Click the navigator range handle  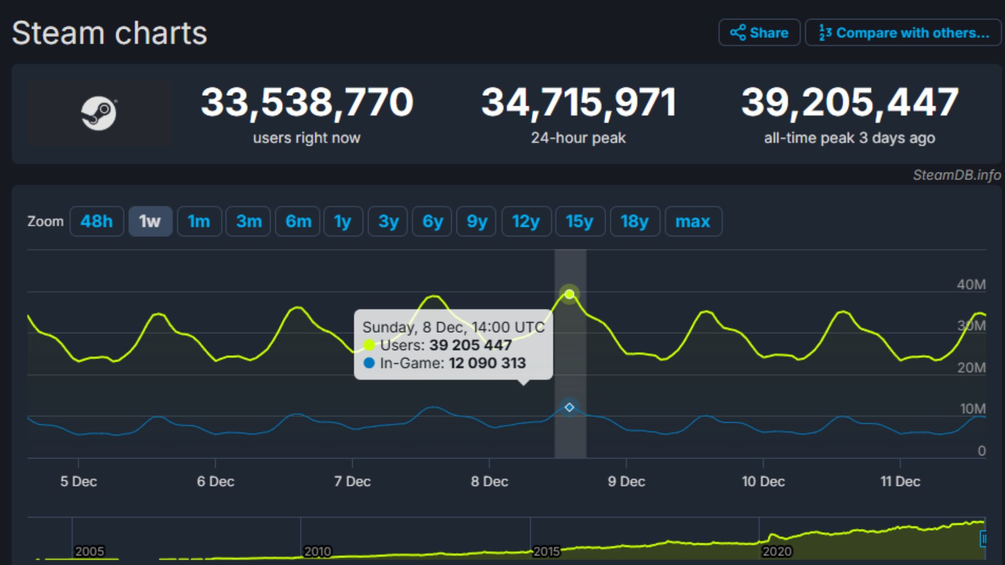coord(983,538)
